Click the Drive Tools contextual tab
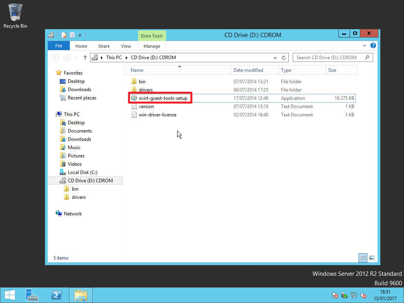Image resolution: width=404 pixels, height=303 pixels. [x=152, y=36]
